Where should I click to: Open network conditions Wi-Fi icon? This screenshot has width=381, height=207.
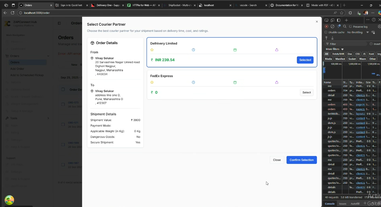(374, 32)
